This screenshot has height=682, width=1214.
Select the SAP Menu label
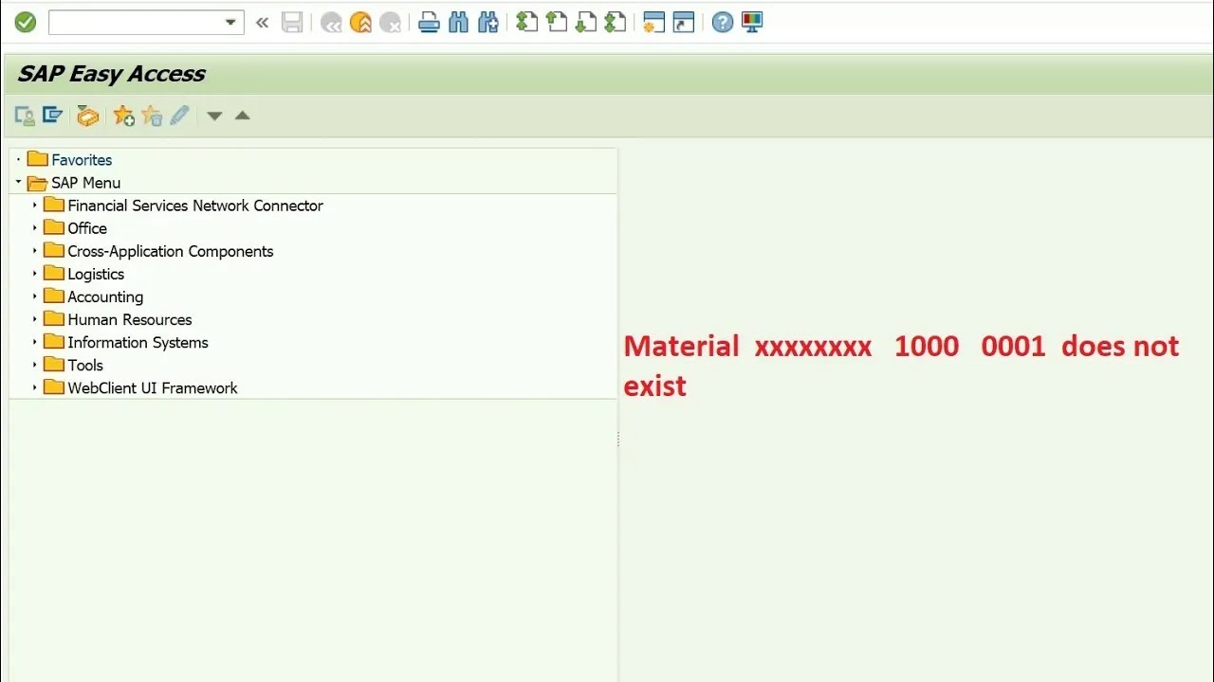tap(86, 183)
